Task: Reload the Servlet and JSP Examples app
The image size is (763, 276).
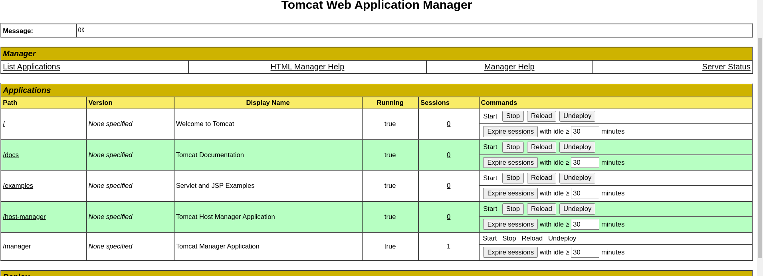Action: (541, 178)
